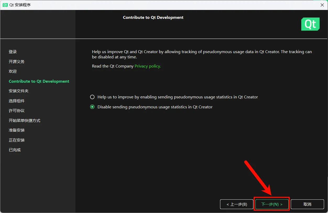Click the 欢迎 step in the sidebar
Screen dimensions: 328x213
13,71
